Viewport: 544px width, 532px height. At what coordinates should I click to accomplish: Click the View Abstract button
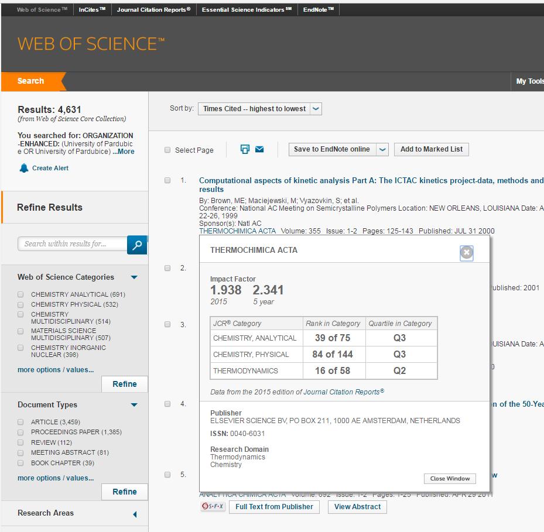(357, 507)
